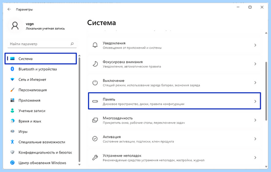This screenshot has width=271, height=172.
Task: Click the Конфиденциальность shield icon
Action: tap(12, 152)
